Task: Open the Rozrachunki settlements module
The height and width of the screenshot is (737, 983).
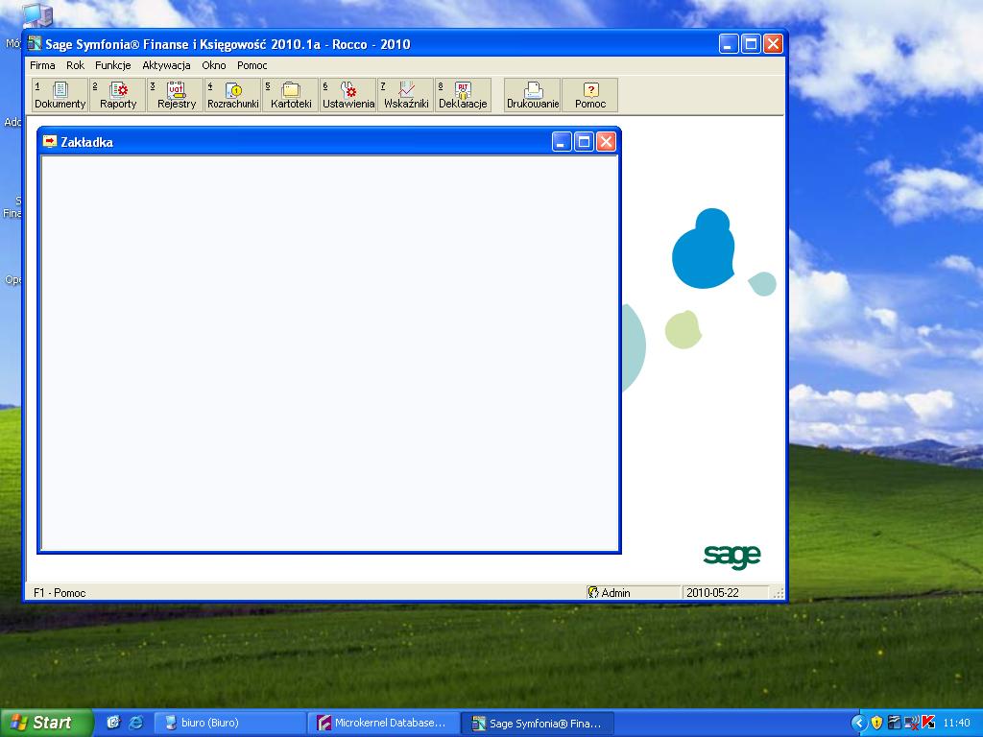Action: [232, 95]
